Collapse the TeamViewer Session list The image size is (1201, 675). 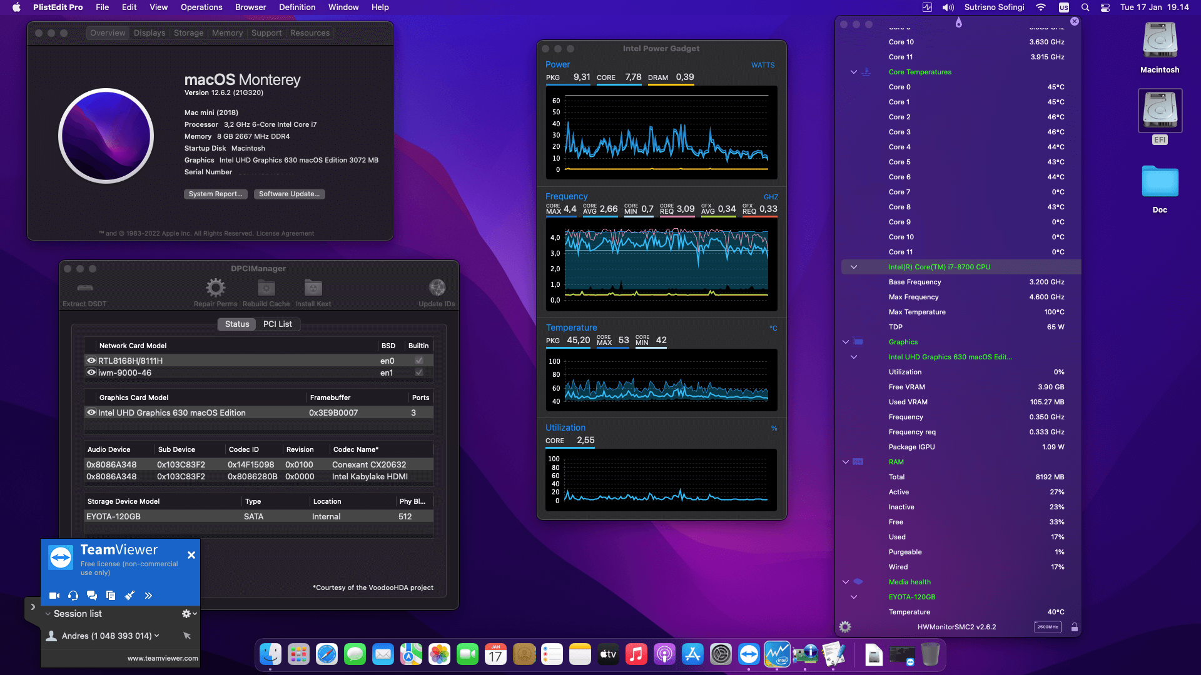click(48, 614)
